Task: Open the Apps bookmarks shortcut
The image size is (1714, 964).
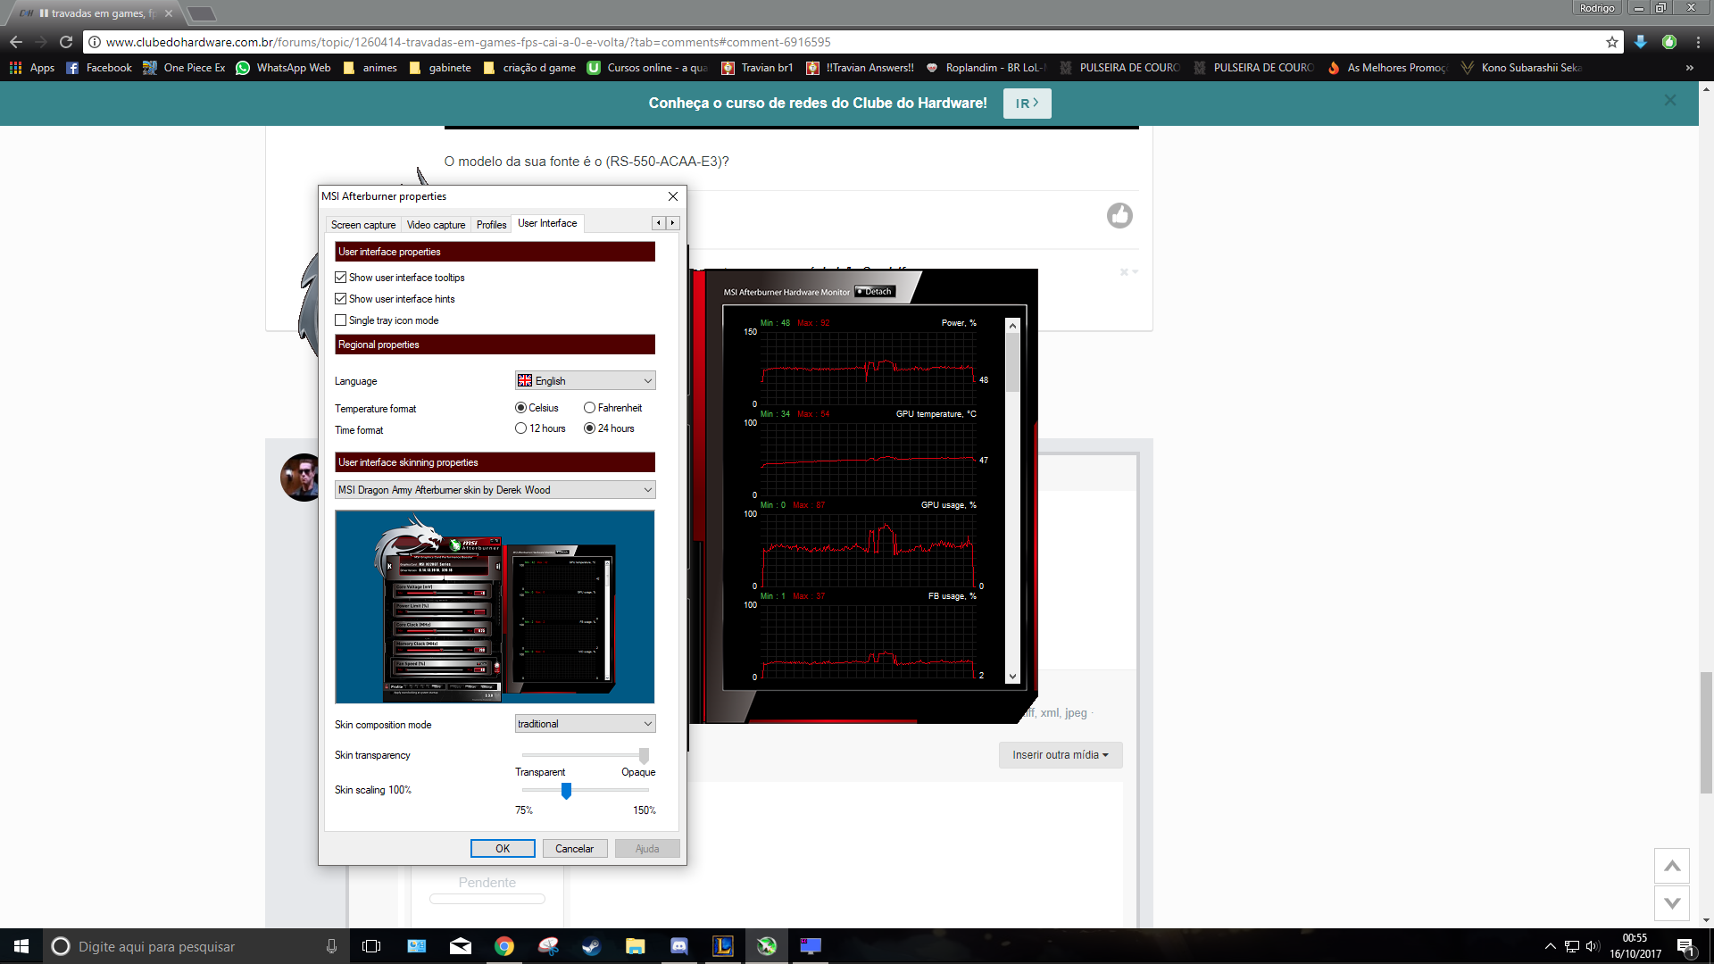Action: pos(32,68)
